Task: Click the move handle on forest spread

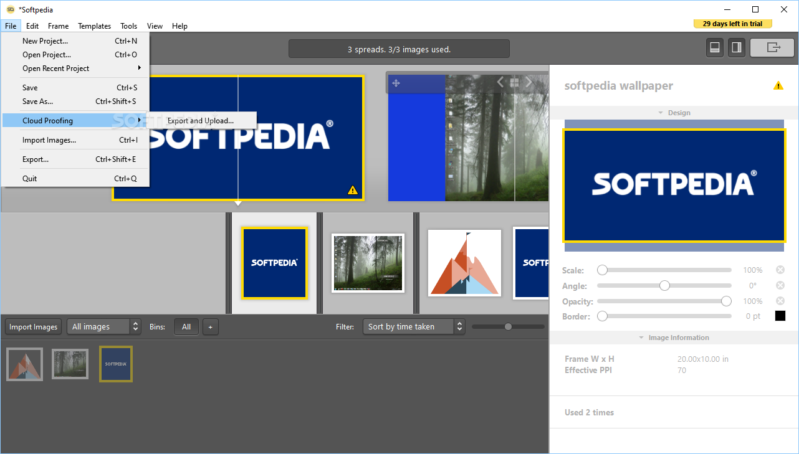Action: pyautogui.click(x=396, y=83)
